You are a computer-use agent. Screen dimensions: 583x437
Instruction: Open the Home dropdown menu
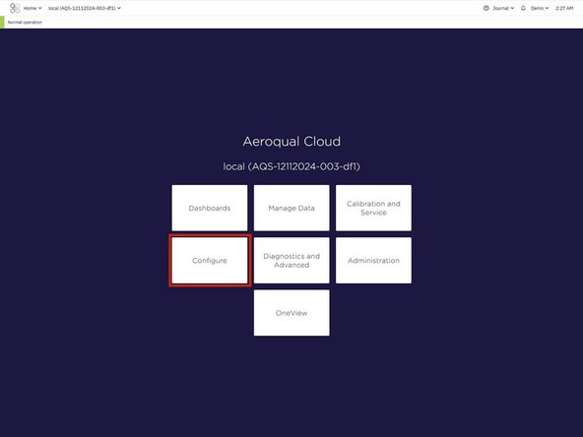coord(32,8)
